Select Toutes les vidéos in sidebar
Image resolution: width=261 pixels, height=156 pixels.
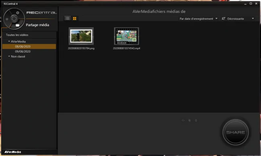(x=17, y=35)
